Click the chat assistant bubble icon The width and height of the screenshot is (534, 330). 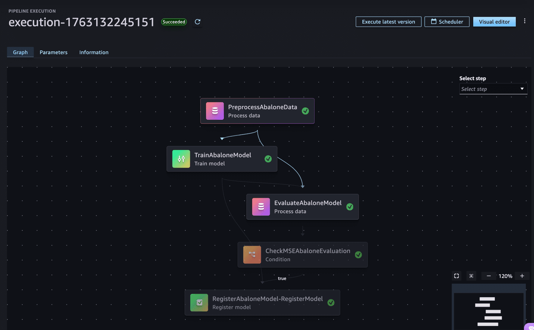[x=530, y=327]
